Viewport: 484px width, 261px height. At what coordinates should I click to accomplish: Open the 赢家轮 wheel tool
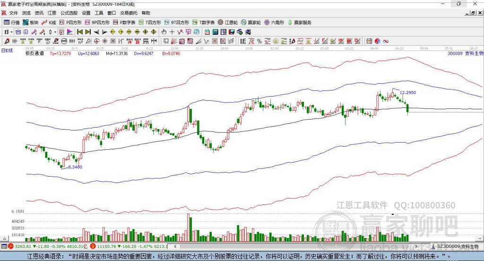(251, 23)
